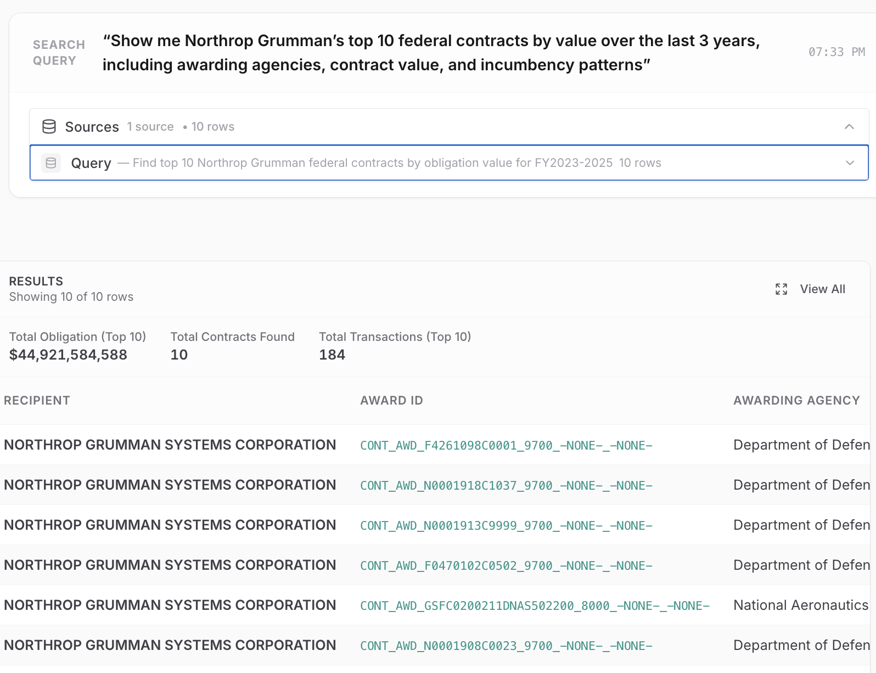Click the expand icon beside View All

pyautogui.click(x=781, y=289)
